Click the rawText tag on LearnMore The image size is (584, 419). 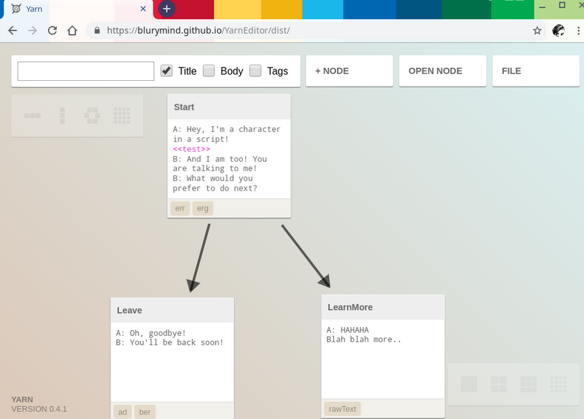[343, 409]
